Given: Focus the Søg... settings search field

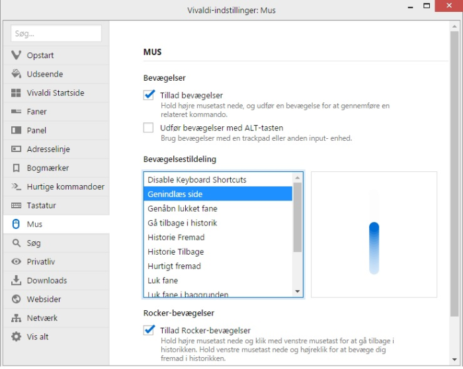Looking at the screenshot, I should 56,33.
